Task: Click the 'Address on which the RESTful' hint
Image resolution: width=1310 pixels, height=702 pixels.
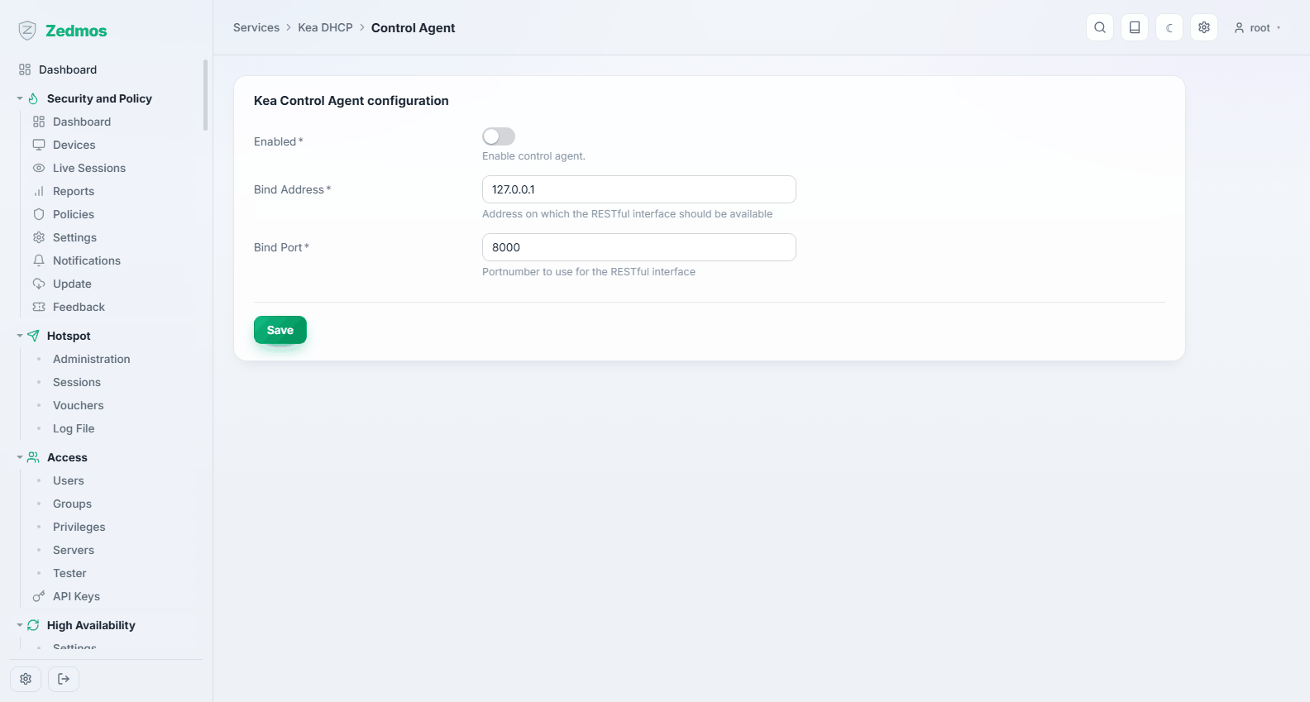Action: (627, 214)
